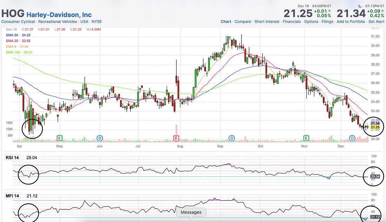Open the Options tab
The height and width of the screenshot is (222, 386).
311,22
